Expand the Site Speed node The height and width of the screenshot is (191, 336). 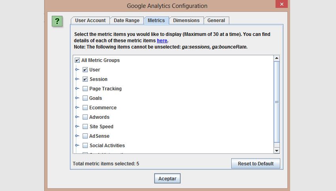coord(77,126)
